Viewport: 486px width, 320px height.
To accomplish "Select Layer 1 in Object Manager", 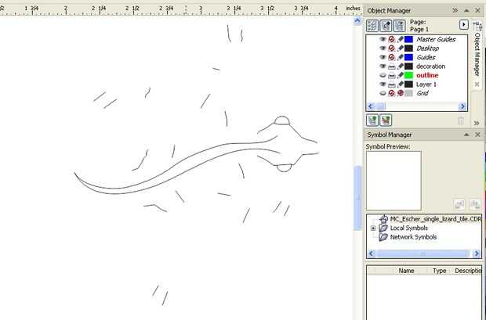I will 426,84.
